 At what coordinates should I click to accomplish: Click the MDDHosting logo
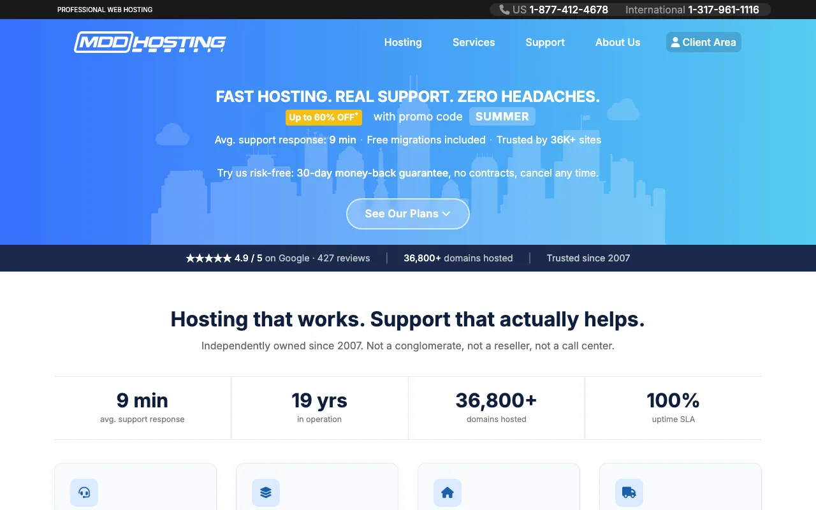click(150, 42)
